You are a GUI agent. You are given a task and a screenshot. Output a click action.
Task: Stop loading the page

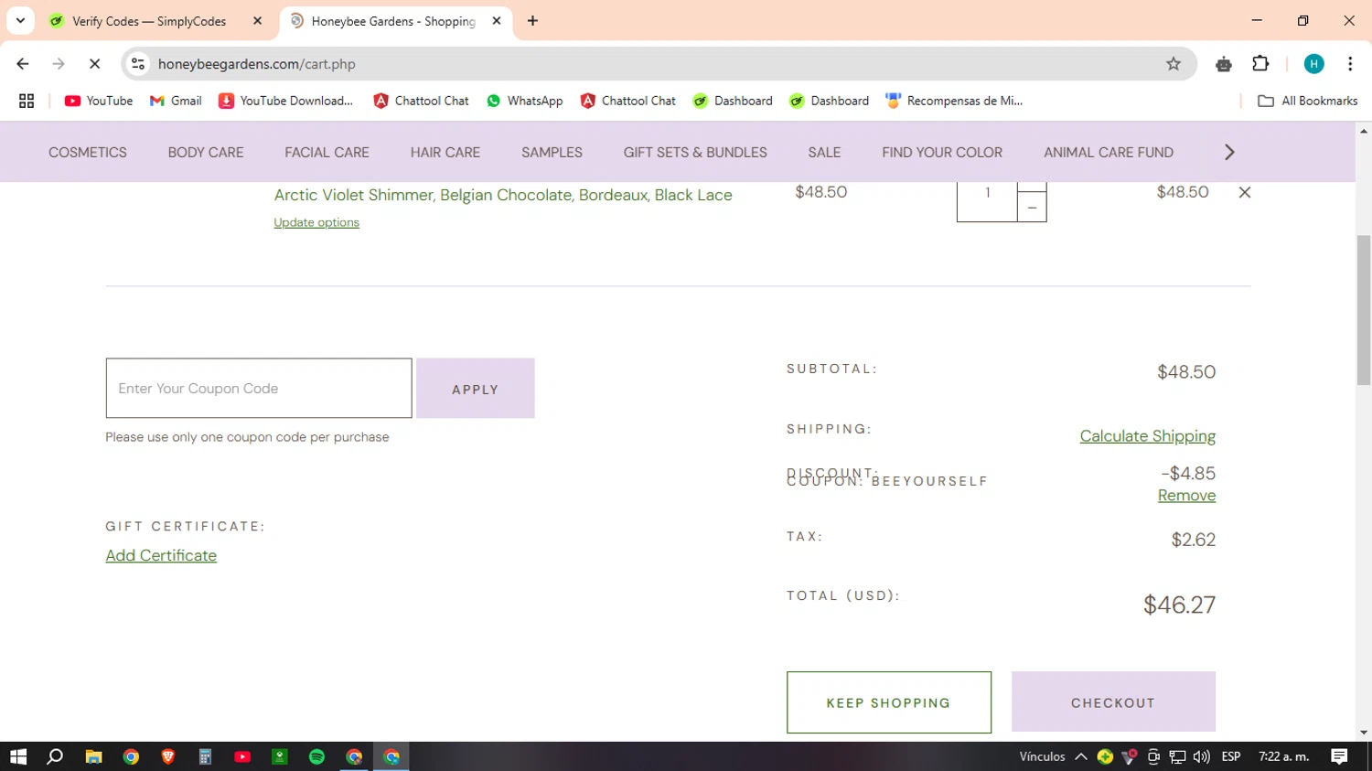(94, 64)
